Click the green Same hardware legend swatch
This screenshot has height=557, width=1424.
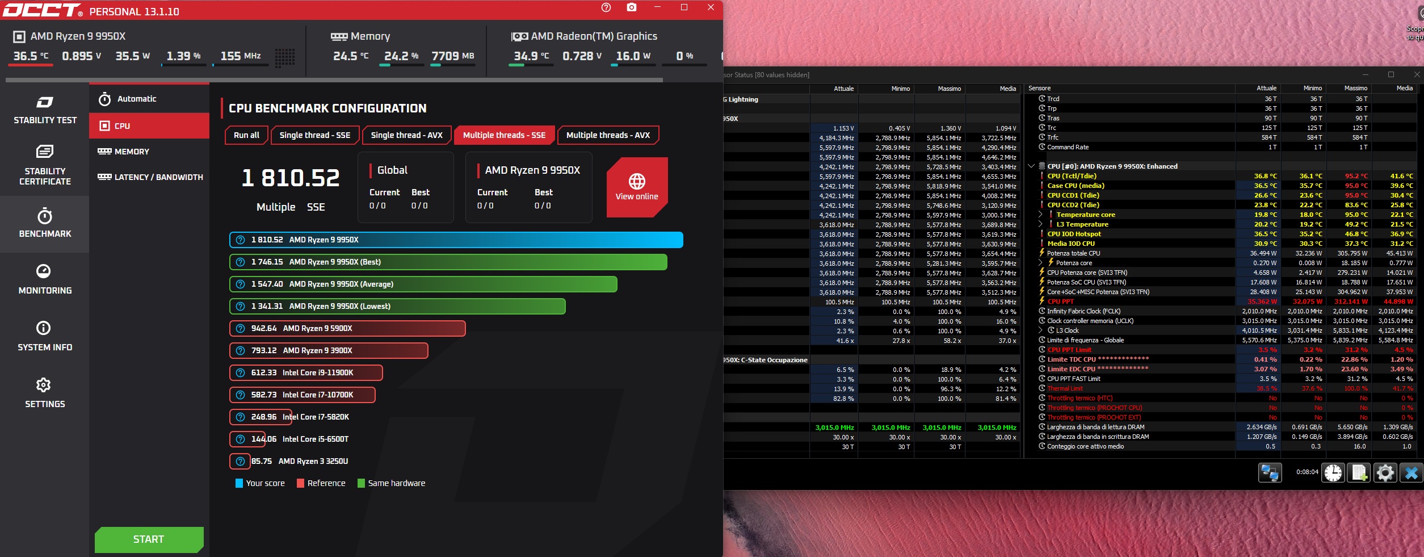point(361,483)
